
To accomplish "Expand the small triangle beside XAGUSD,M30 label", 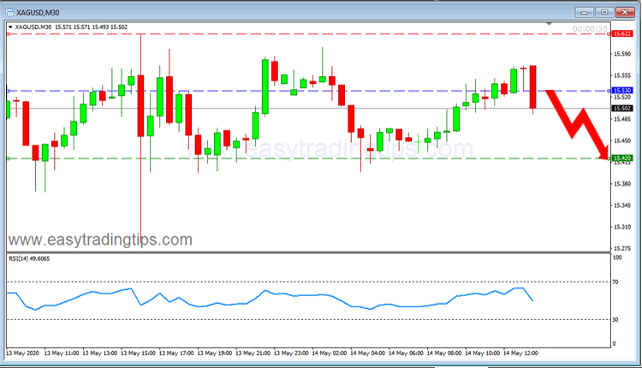I will (10, 27).
